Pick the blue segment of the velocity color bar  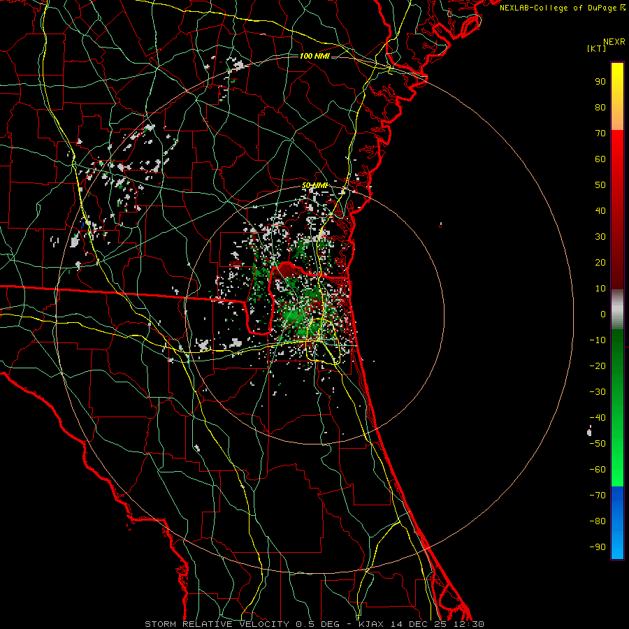pos(617,522)
